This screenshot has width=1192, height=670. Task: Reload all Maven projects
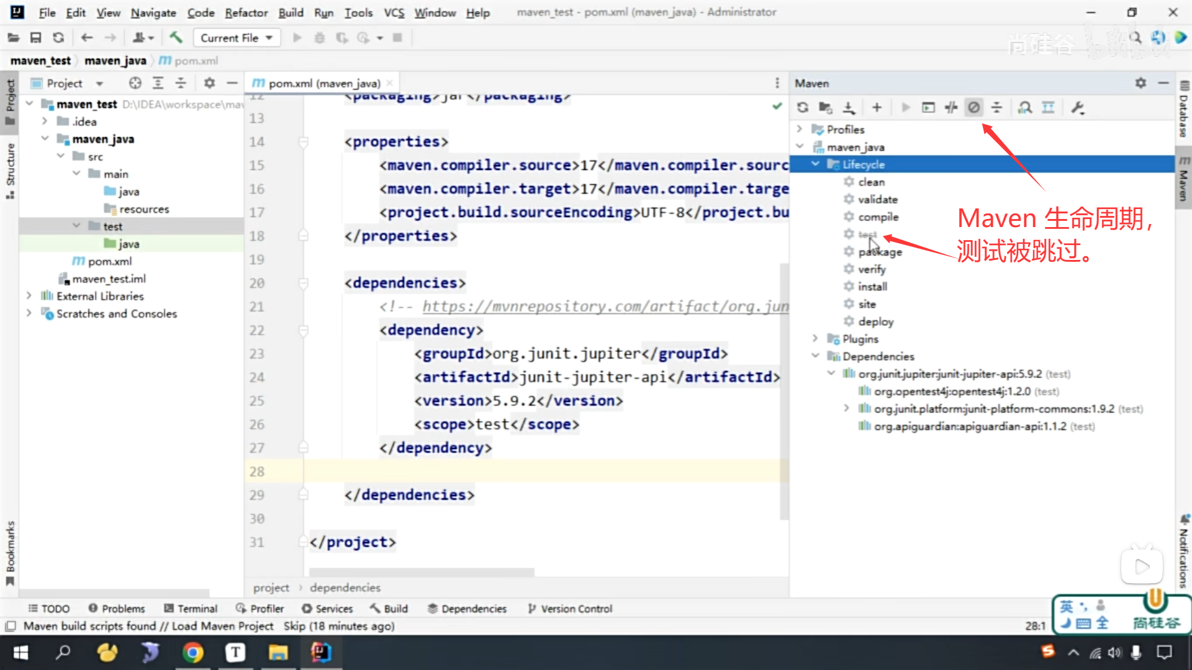[803, 108]
